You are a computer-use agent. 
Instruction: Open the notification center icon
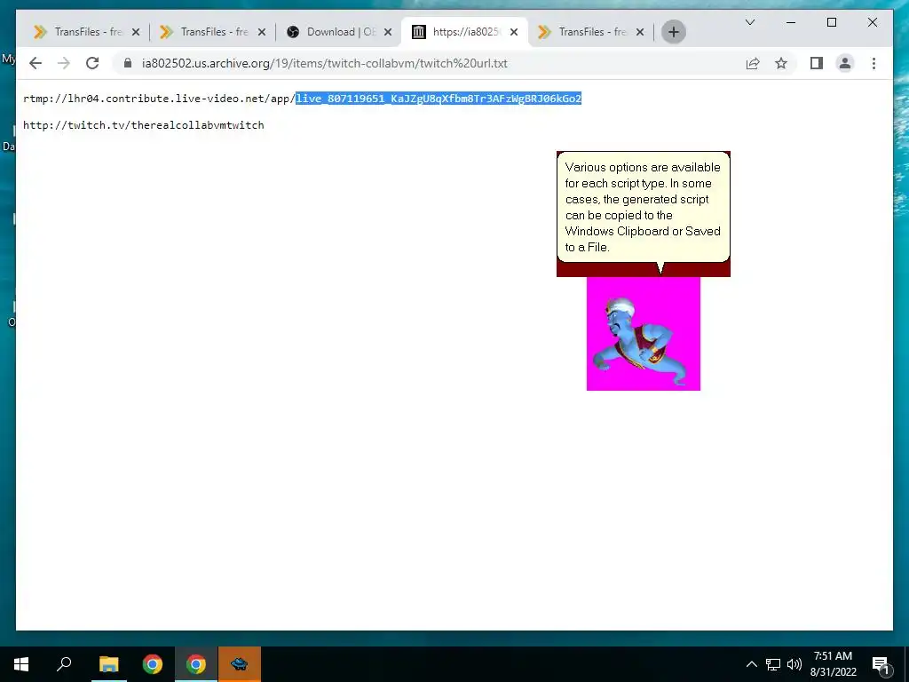(x=881, y=664)
